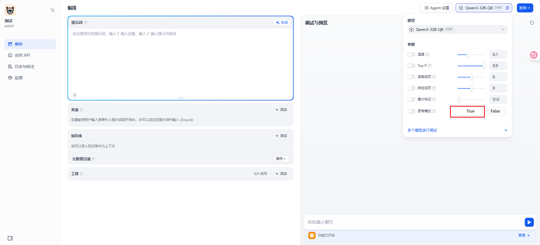This screenshot has width=540, height=245.
Task: Turn on the 最大标记 toggle
Action: point(411,99)
